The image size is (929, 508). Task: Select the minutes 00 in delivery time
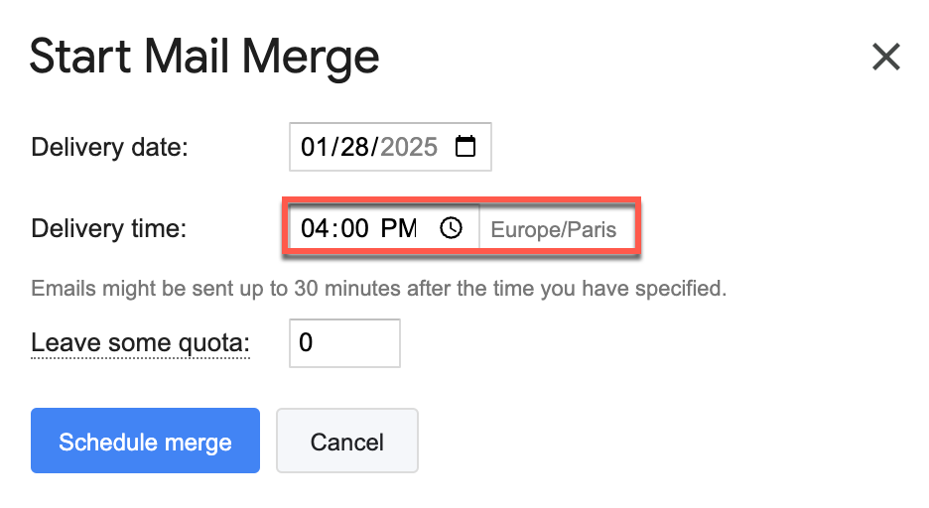tap(354, 228)
